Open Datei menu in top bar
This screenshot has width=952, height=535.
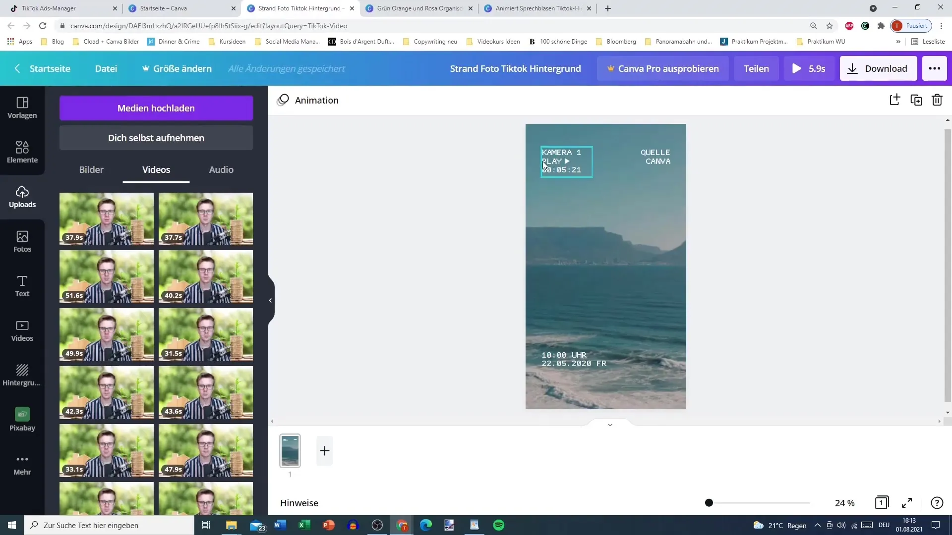[x=107, y=68]
